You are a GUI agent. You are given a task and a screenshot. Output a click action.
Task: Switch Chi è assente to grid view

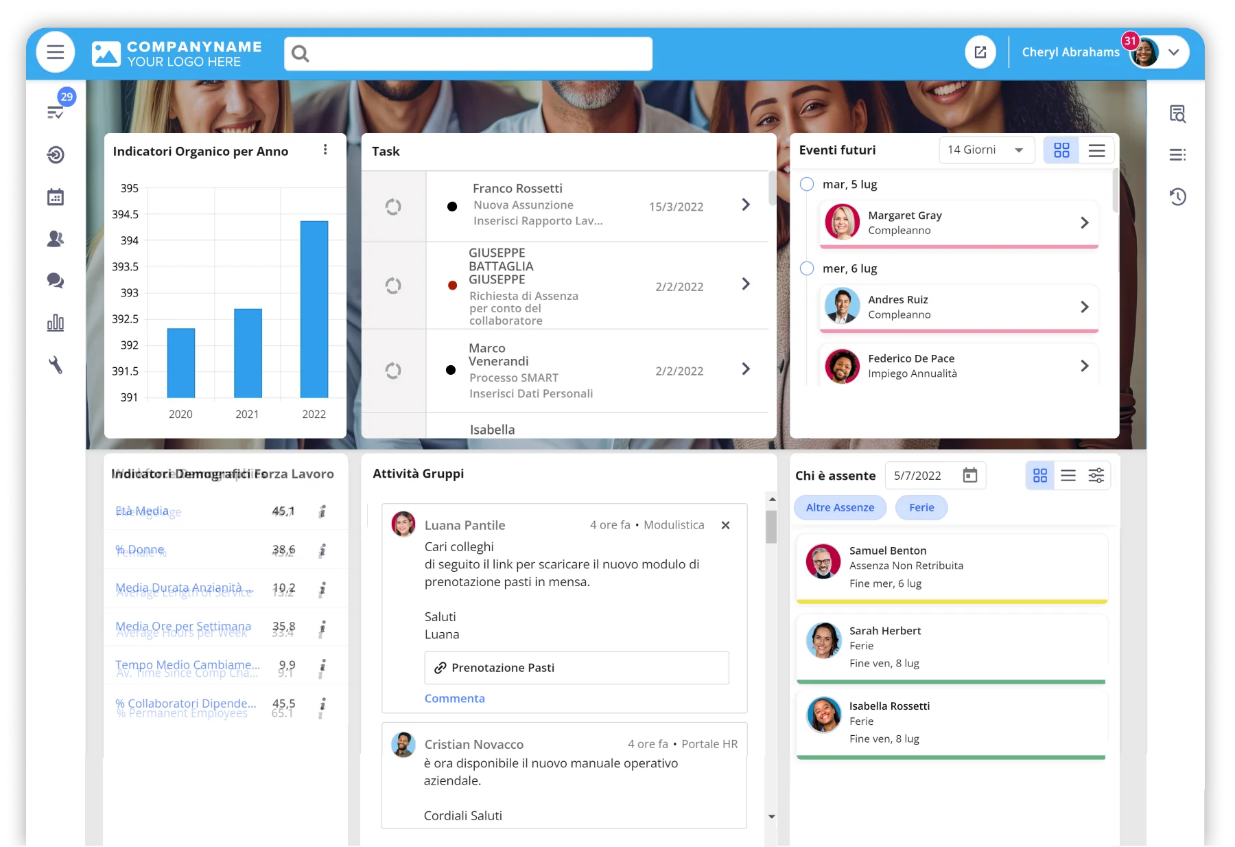pyautogui.click(x=1040, y=475)
